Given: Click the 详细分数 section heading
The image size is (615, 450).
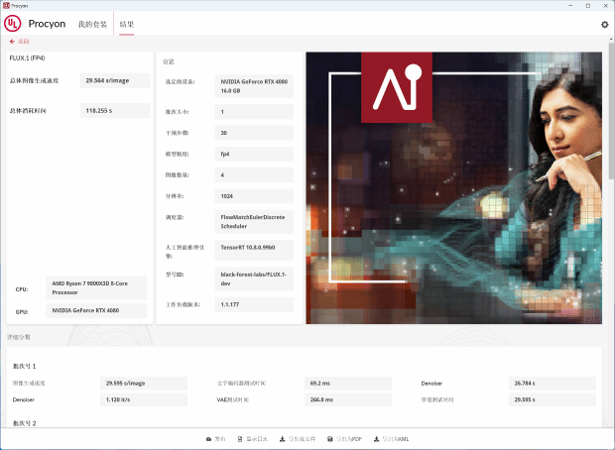Looking at the screenshot, I should pyautogui.click(x=19, y=337).
